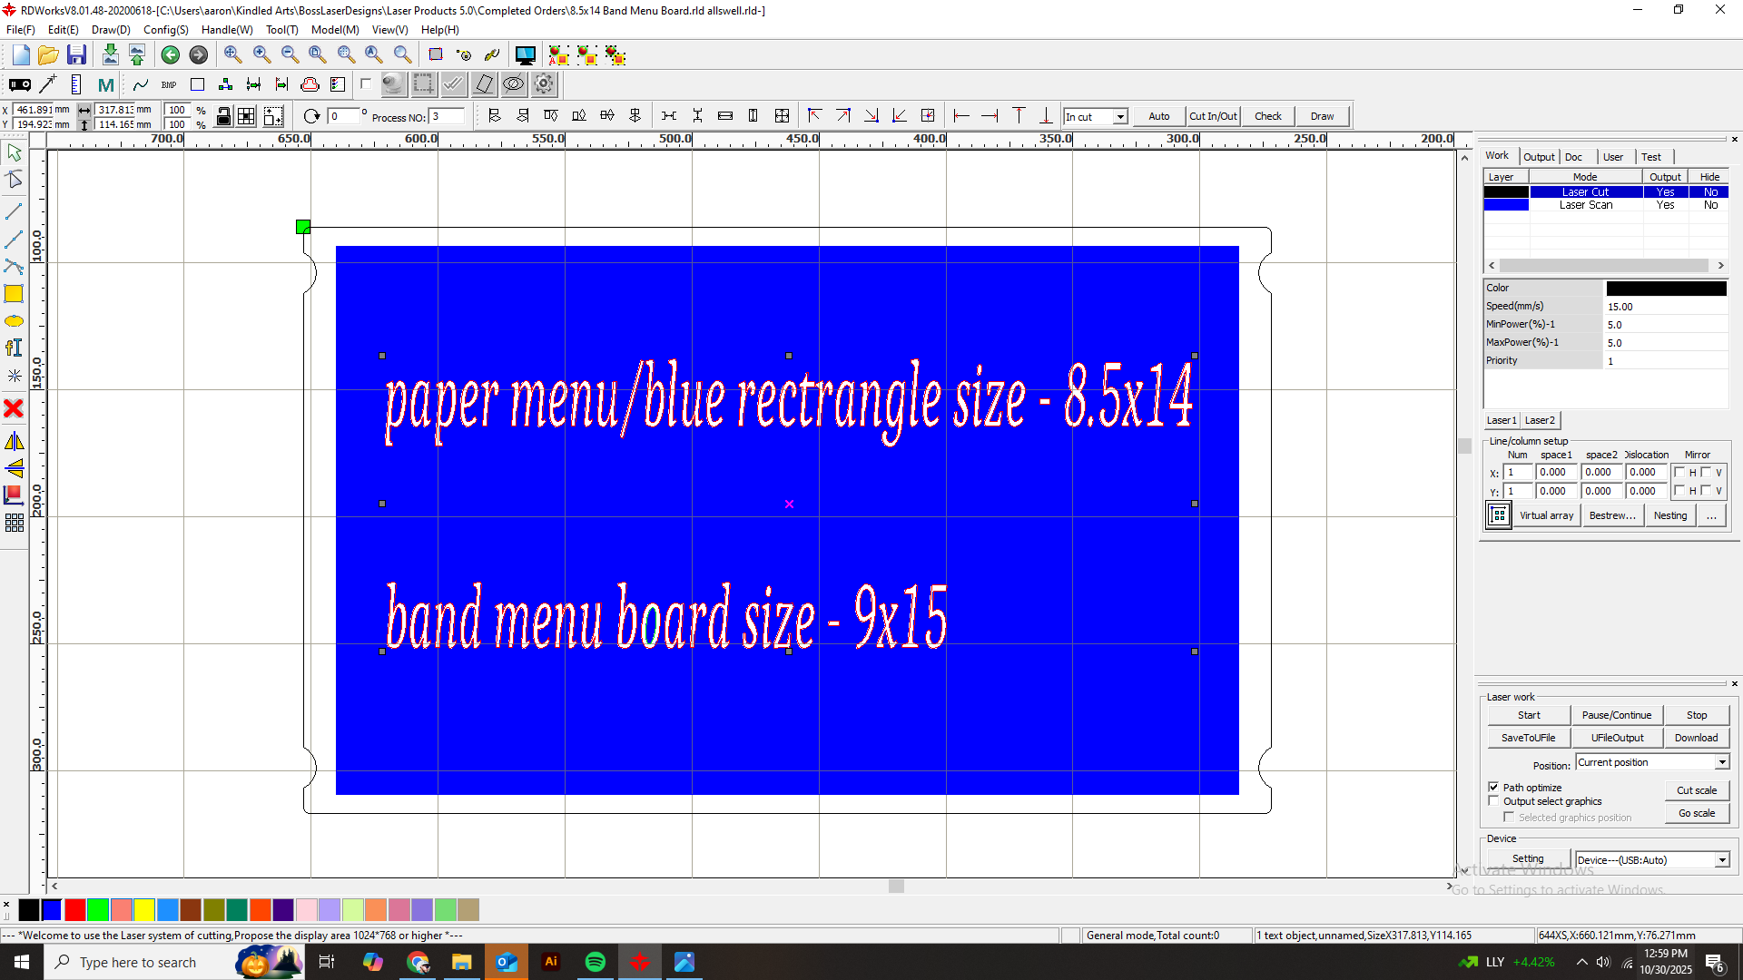The height and width of the screenshot is (980, 1743).
Task: Check the X row Mirror H checkbox
Action: [1679, 472]
